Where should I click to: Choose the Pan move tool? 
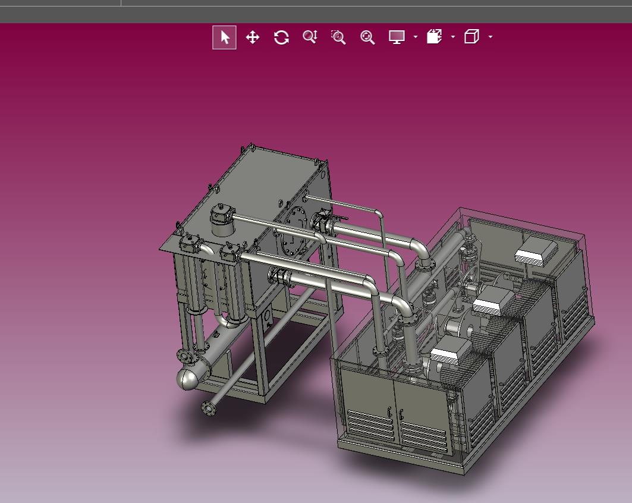253,37
